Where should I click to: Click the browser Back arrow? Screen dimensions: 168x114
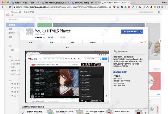[x=3, y=7]
